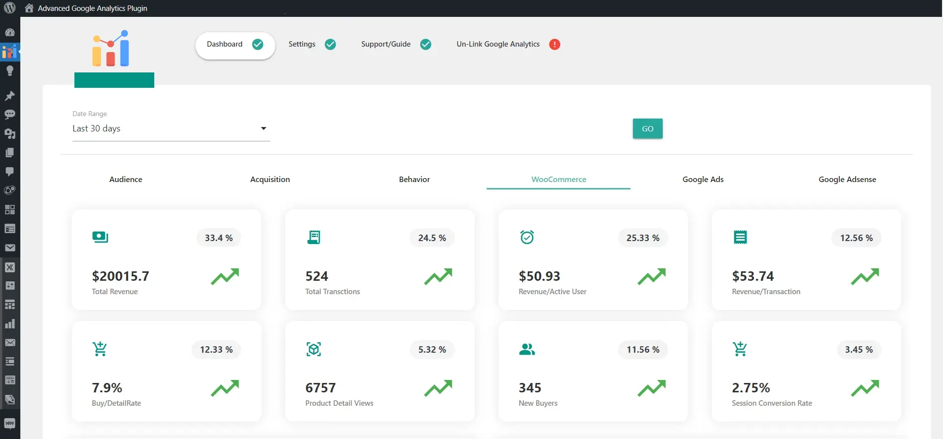The image size is (943, 439).
Task: Click the Posts pushpin sidebar icon
Action: click(10, 96)
